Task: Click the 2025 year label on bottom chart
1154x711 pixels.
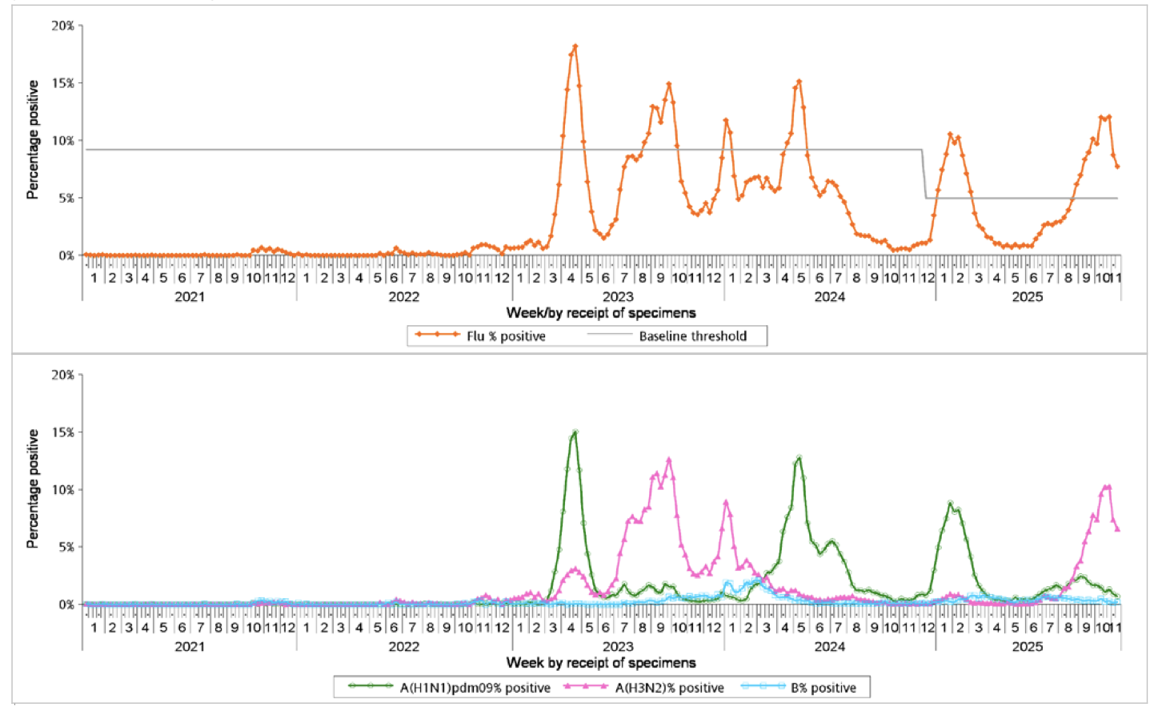Action: [x=1027, y=646]
